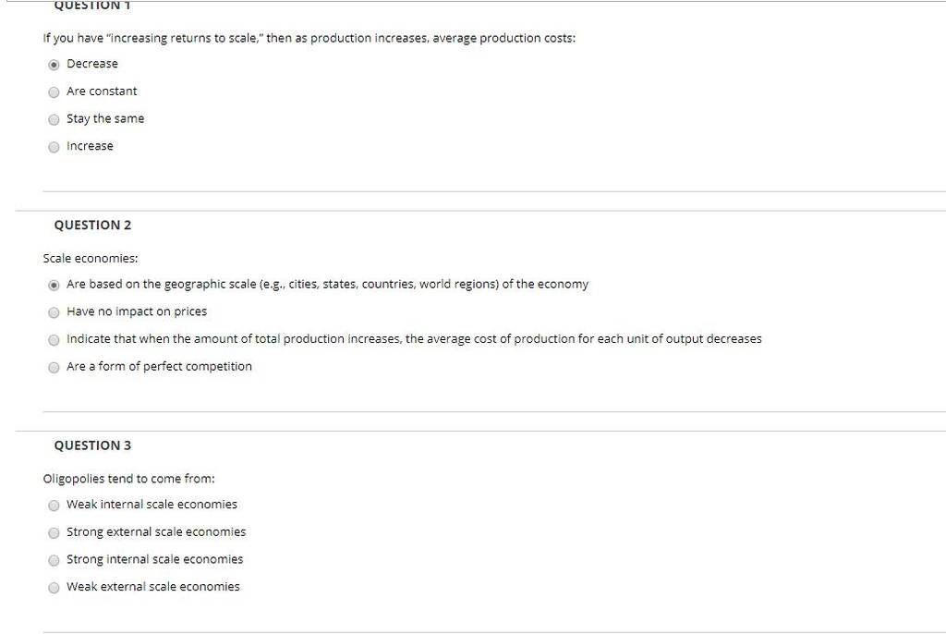Click the 'Are constant' label text
Viewport: 946px width, 634px height.
[x=102, y=91]
